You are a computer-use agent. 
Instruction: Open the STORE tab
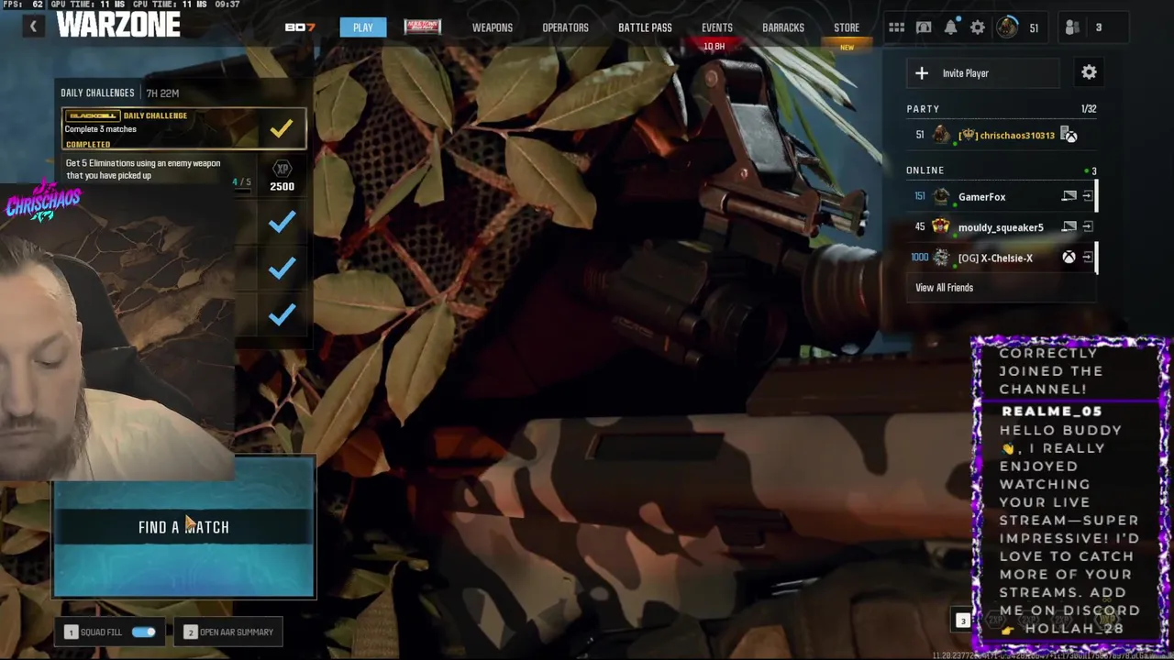847,27
